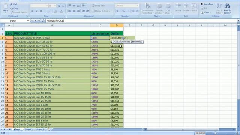Center text horizontally

coord(74,11)
